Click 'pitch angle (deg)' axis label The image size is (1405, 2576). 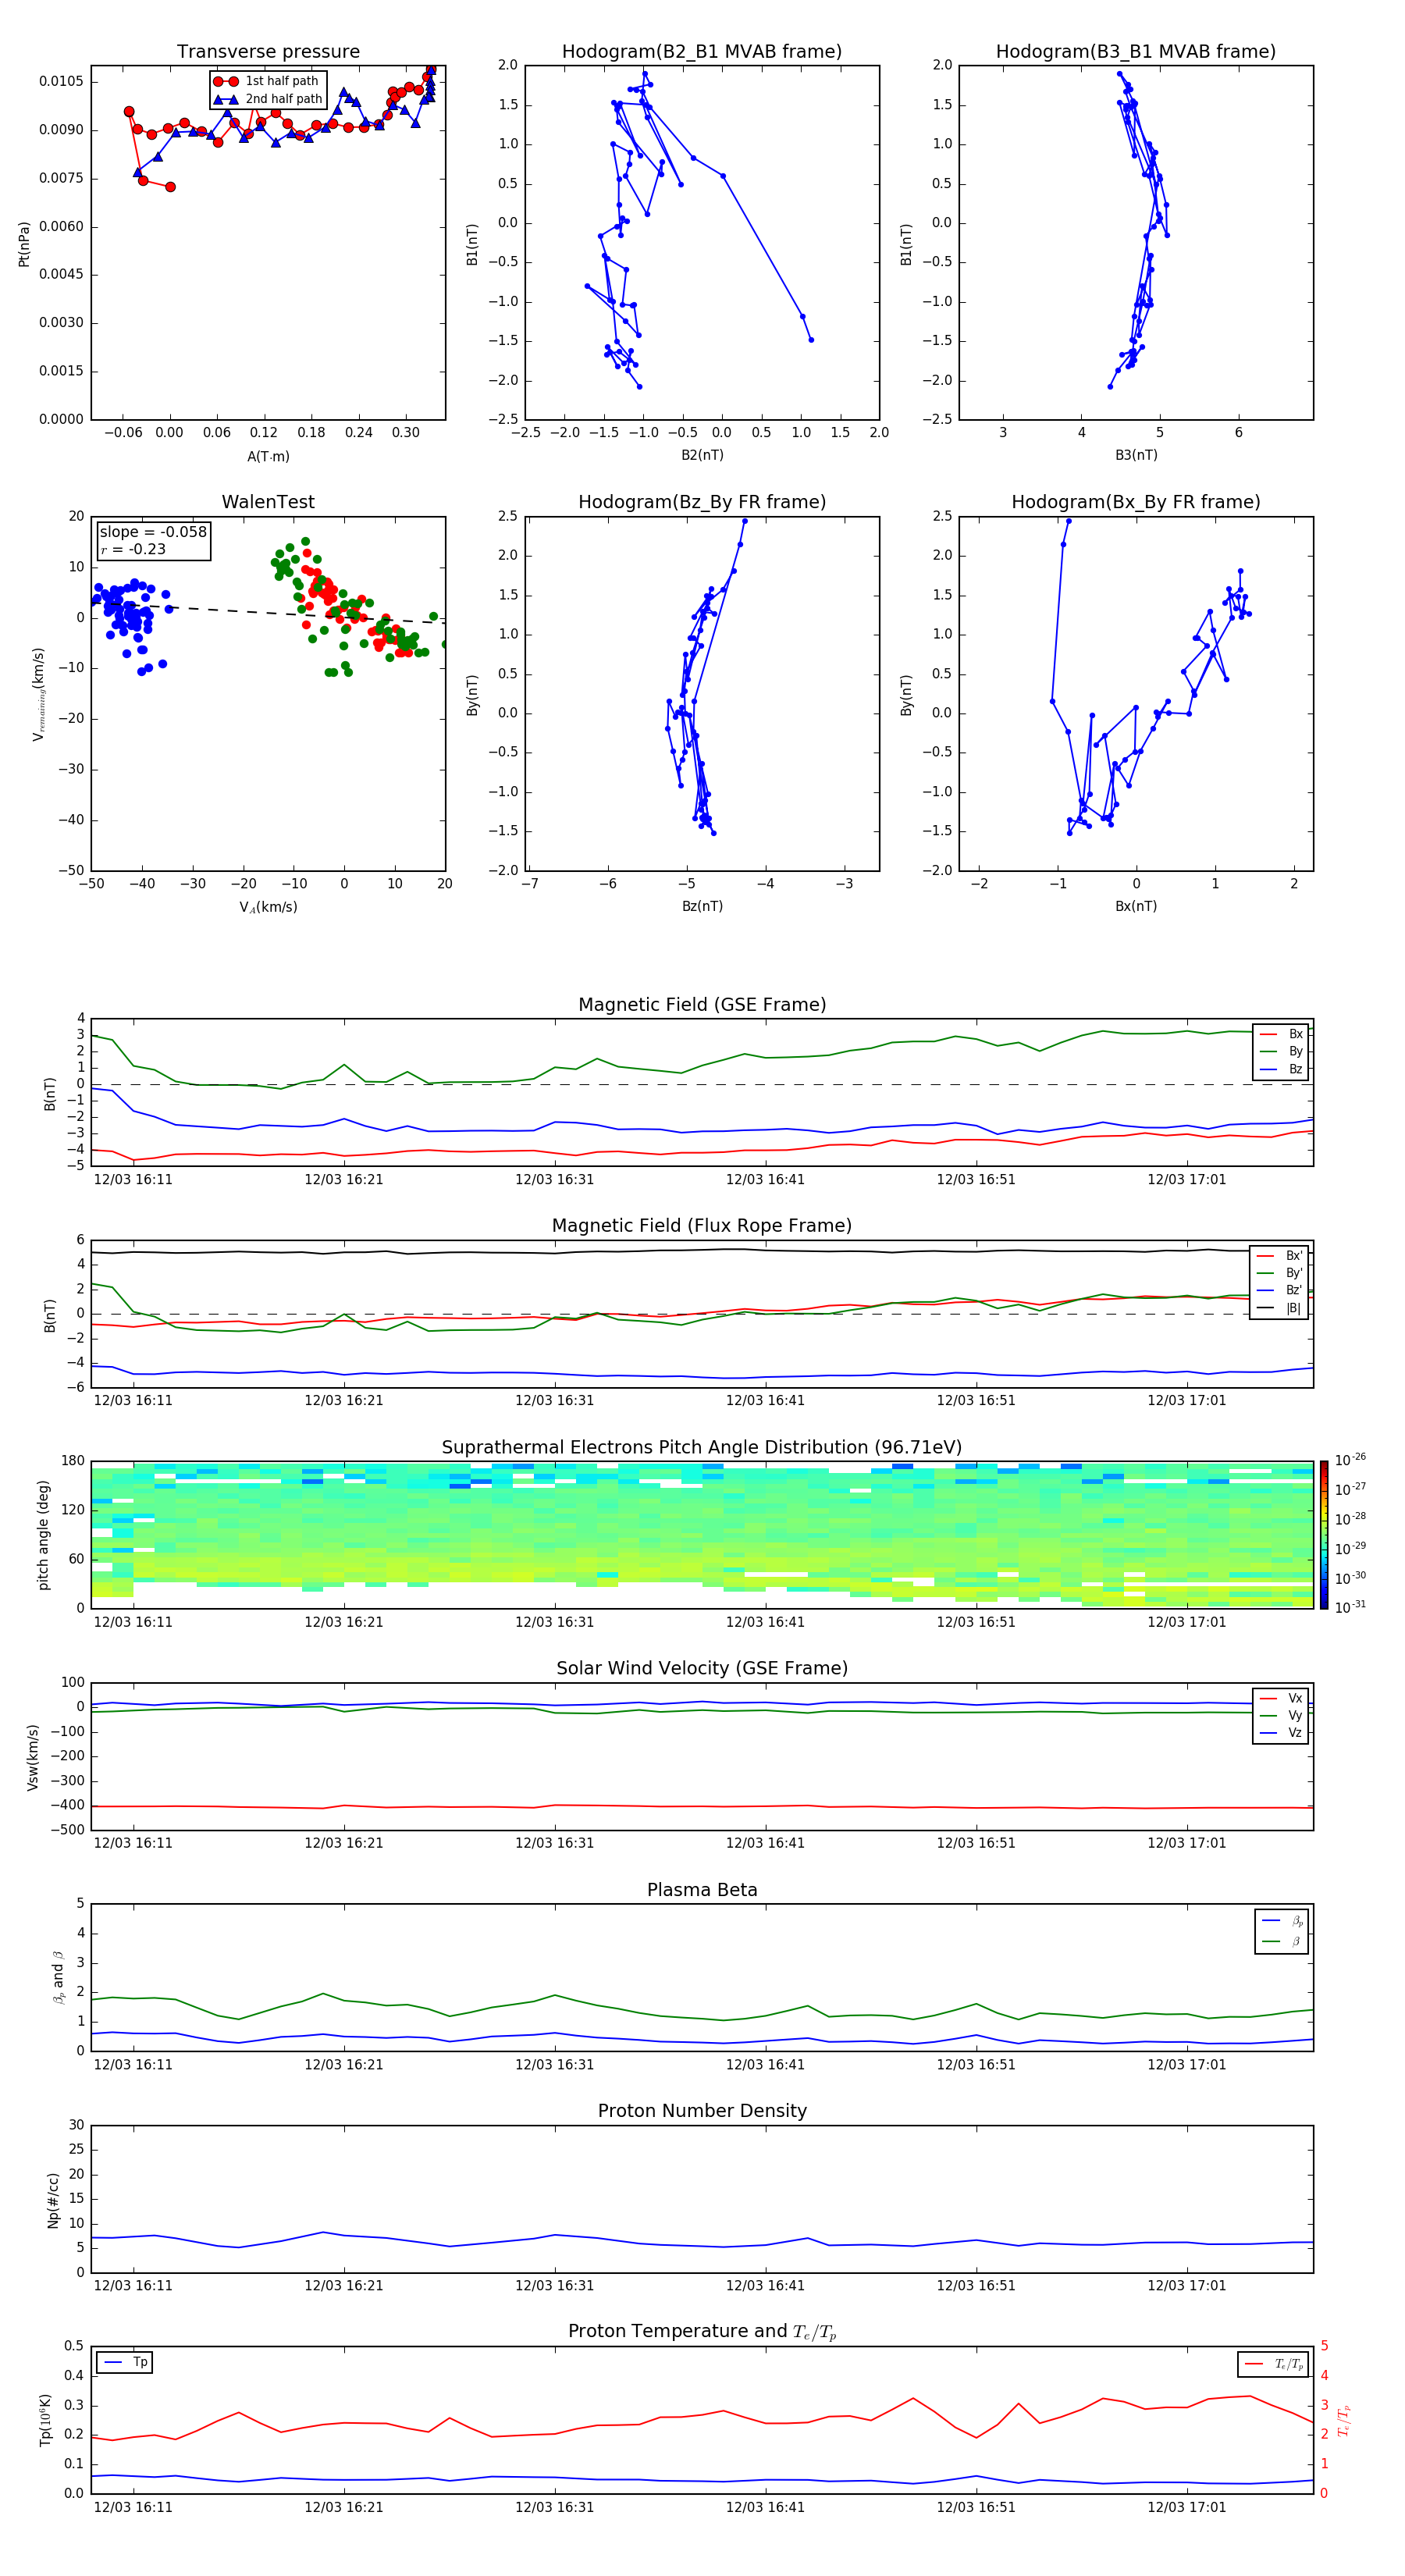point(43,1535)
